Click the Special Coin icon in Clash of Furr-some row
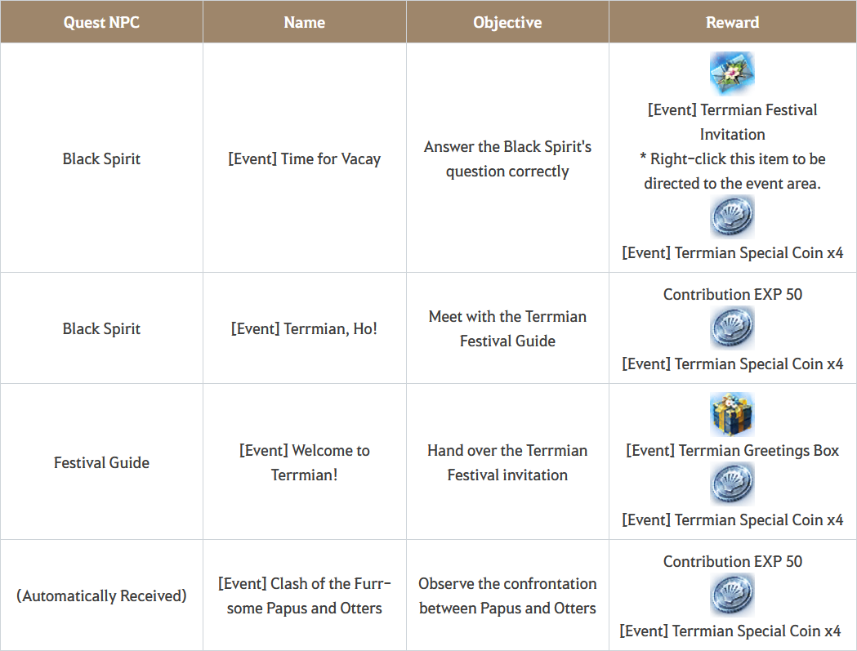Viewport: 857px width, 651px height. tap(732, 595)
